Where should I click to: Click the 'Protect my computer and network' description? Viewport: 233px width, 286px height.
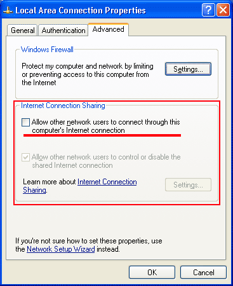[x=88, y=74]
